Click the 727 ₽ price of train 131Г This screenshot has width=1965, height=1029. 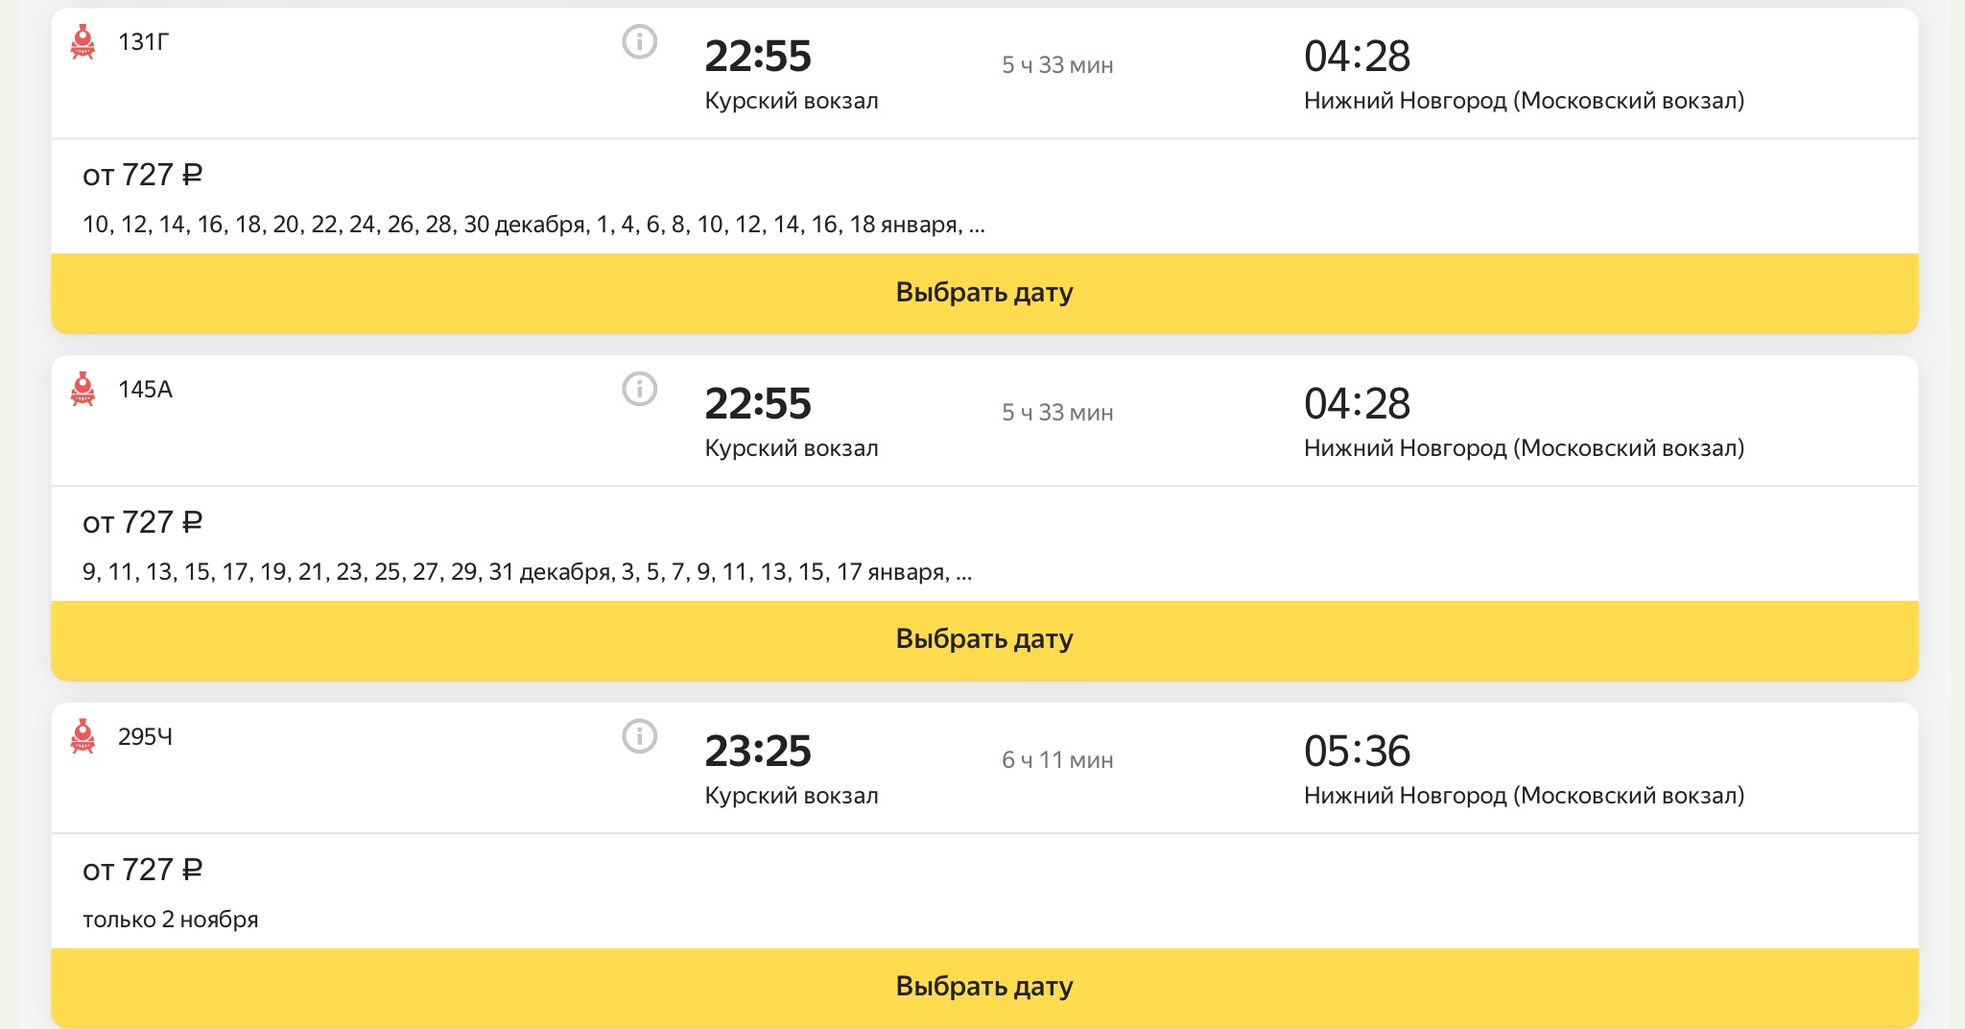(143, 176)
